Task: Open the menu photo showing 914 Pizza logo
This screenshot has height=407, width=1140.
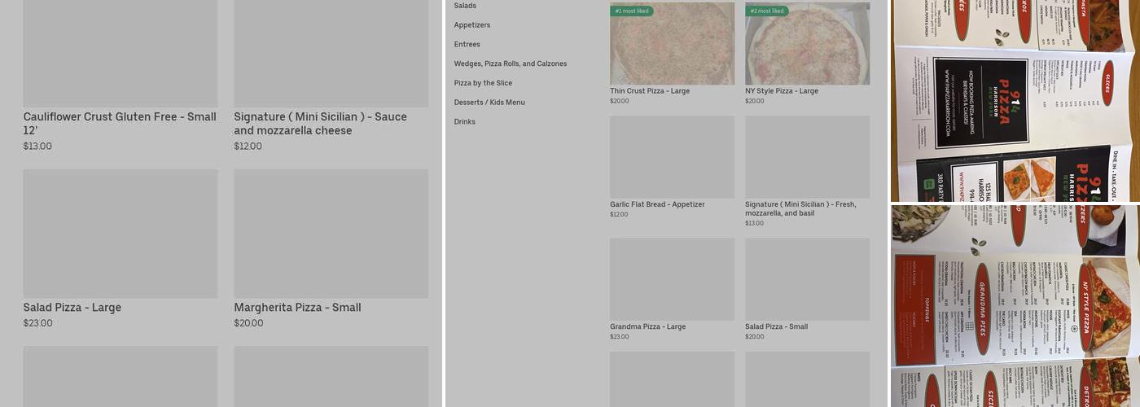Action: click(1015, 100)
